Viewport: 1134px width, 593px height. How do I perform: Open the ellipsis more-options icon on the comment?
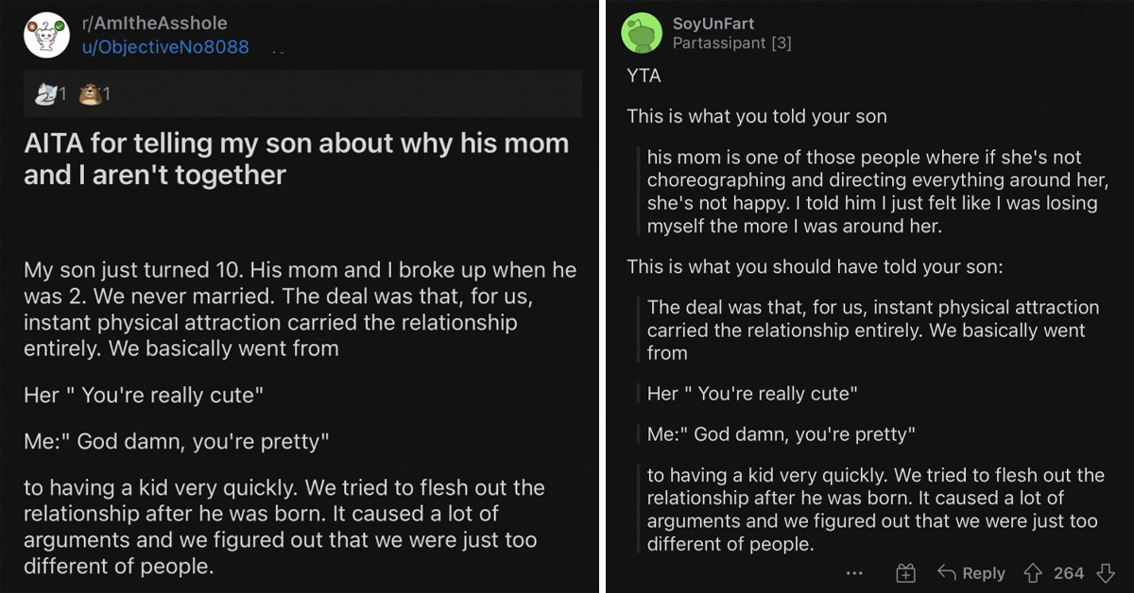(x=854, y=573)
